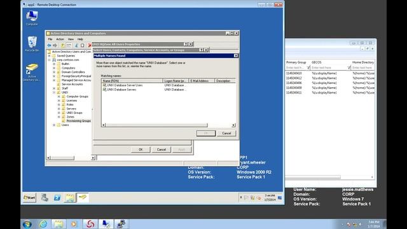This screenshot has width=407, height=229.
Task: Click GECOS filter field in right window
Action: (329, 67)
